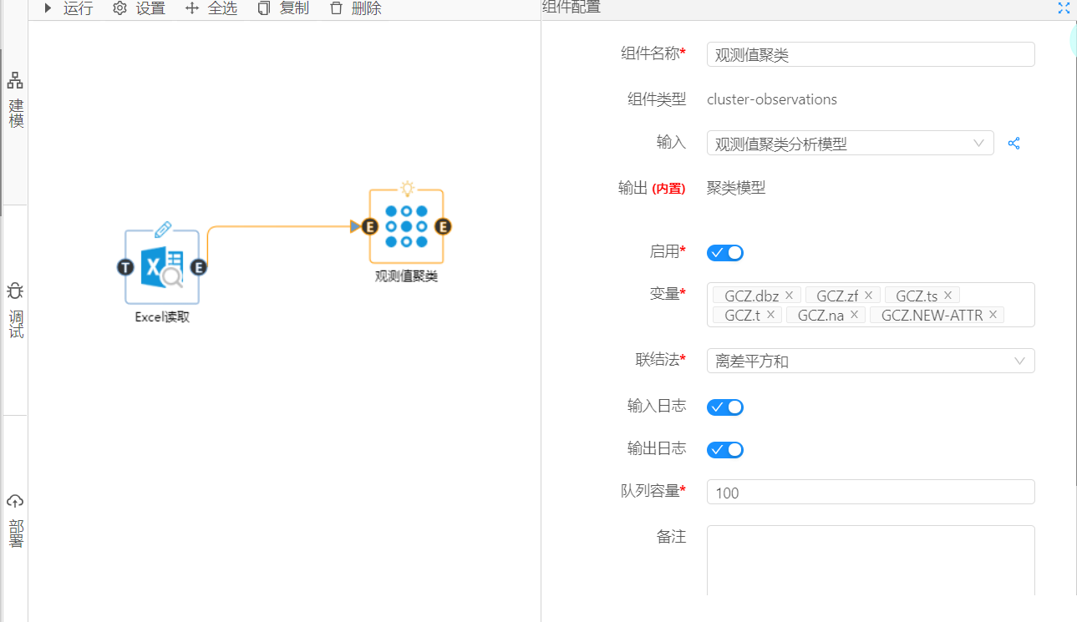Click the T port on Excel读取 node
1077x622 pixels.
pyautogui.click(x=125, y=267)
